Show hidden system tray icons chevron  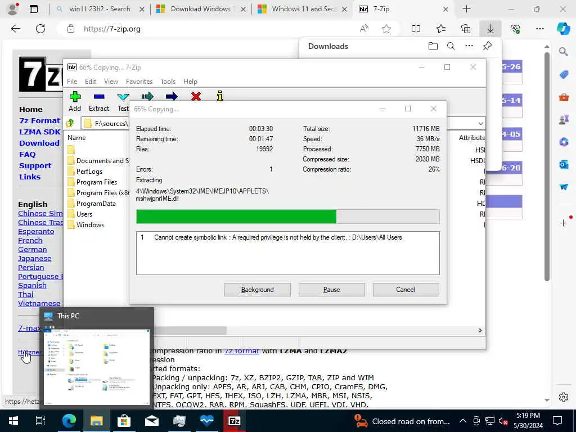pyautogui.click(x=463, y=421)
